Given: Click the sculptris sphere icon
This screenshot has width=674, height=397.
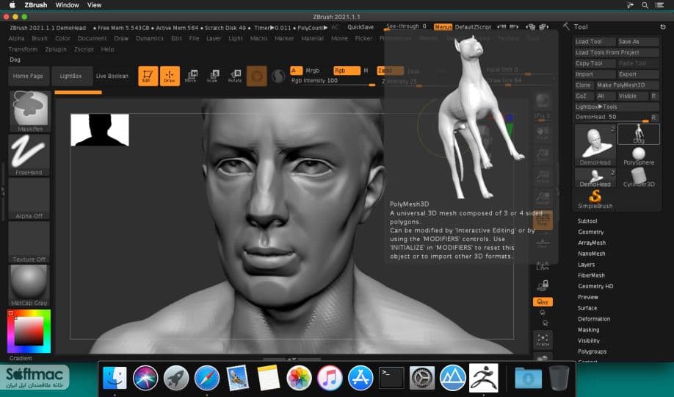Looking at the screenshot, I should 278,76.
